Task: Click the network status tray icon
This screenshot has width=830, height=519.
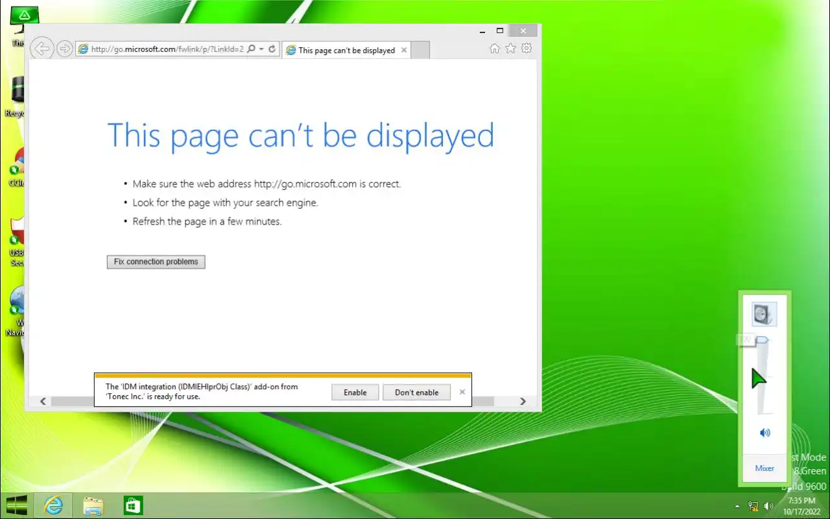Action: 753,506
